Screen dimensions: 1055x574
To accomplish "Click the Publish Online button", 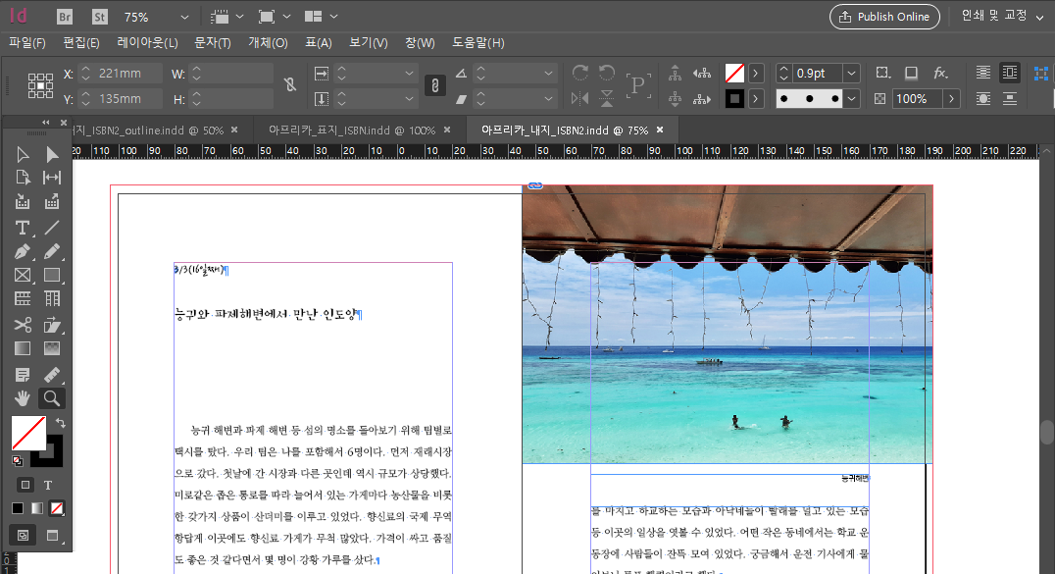I will (884, 17).
